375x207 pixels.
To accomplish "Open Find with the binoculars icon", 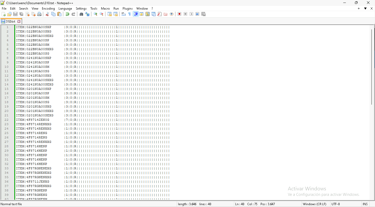I will point(81,14).
